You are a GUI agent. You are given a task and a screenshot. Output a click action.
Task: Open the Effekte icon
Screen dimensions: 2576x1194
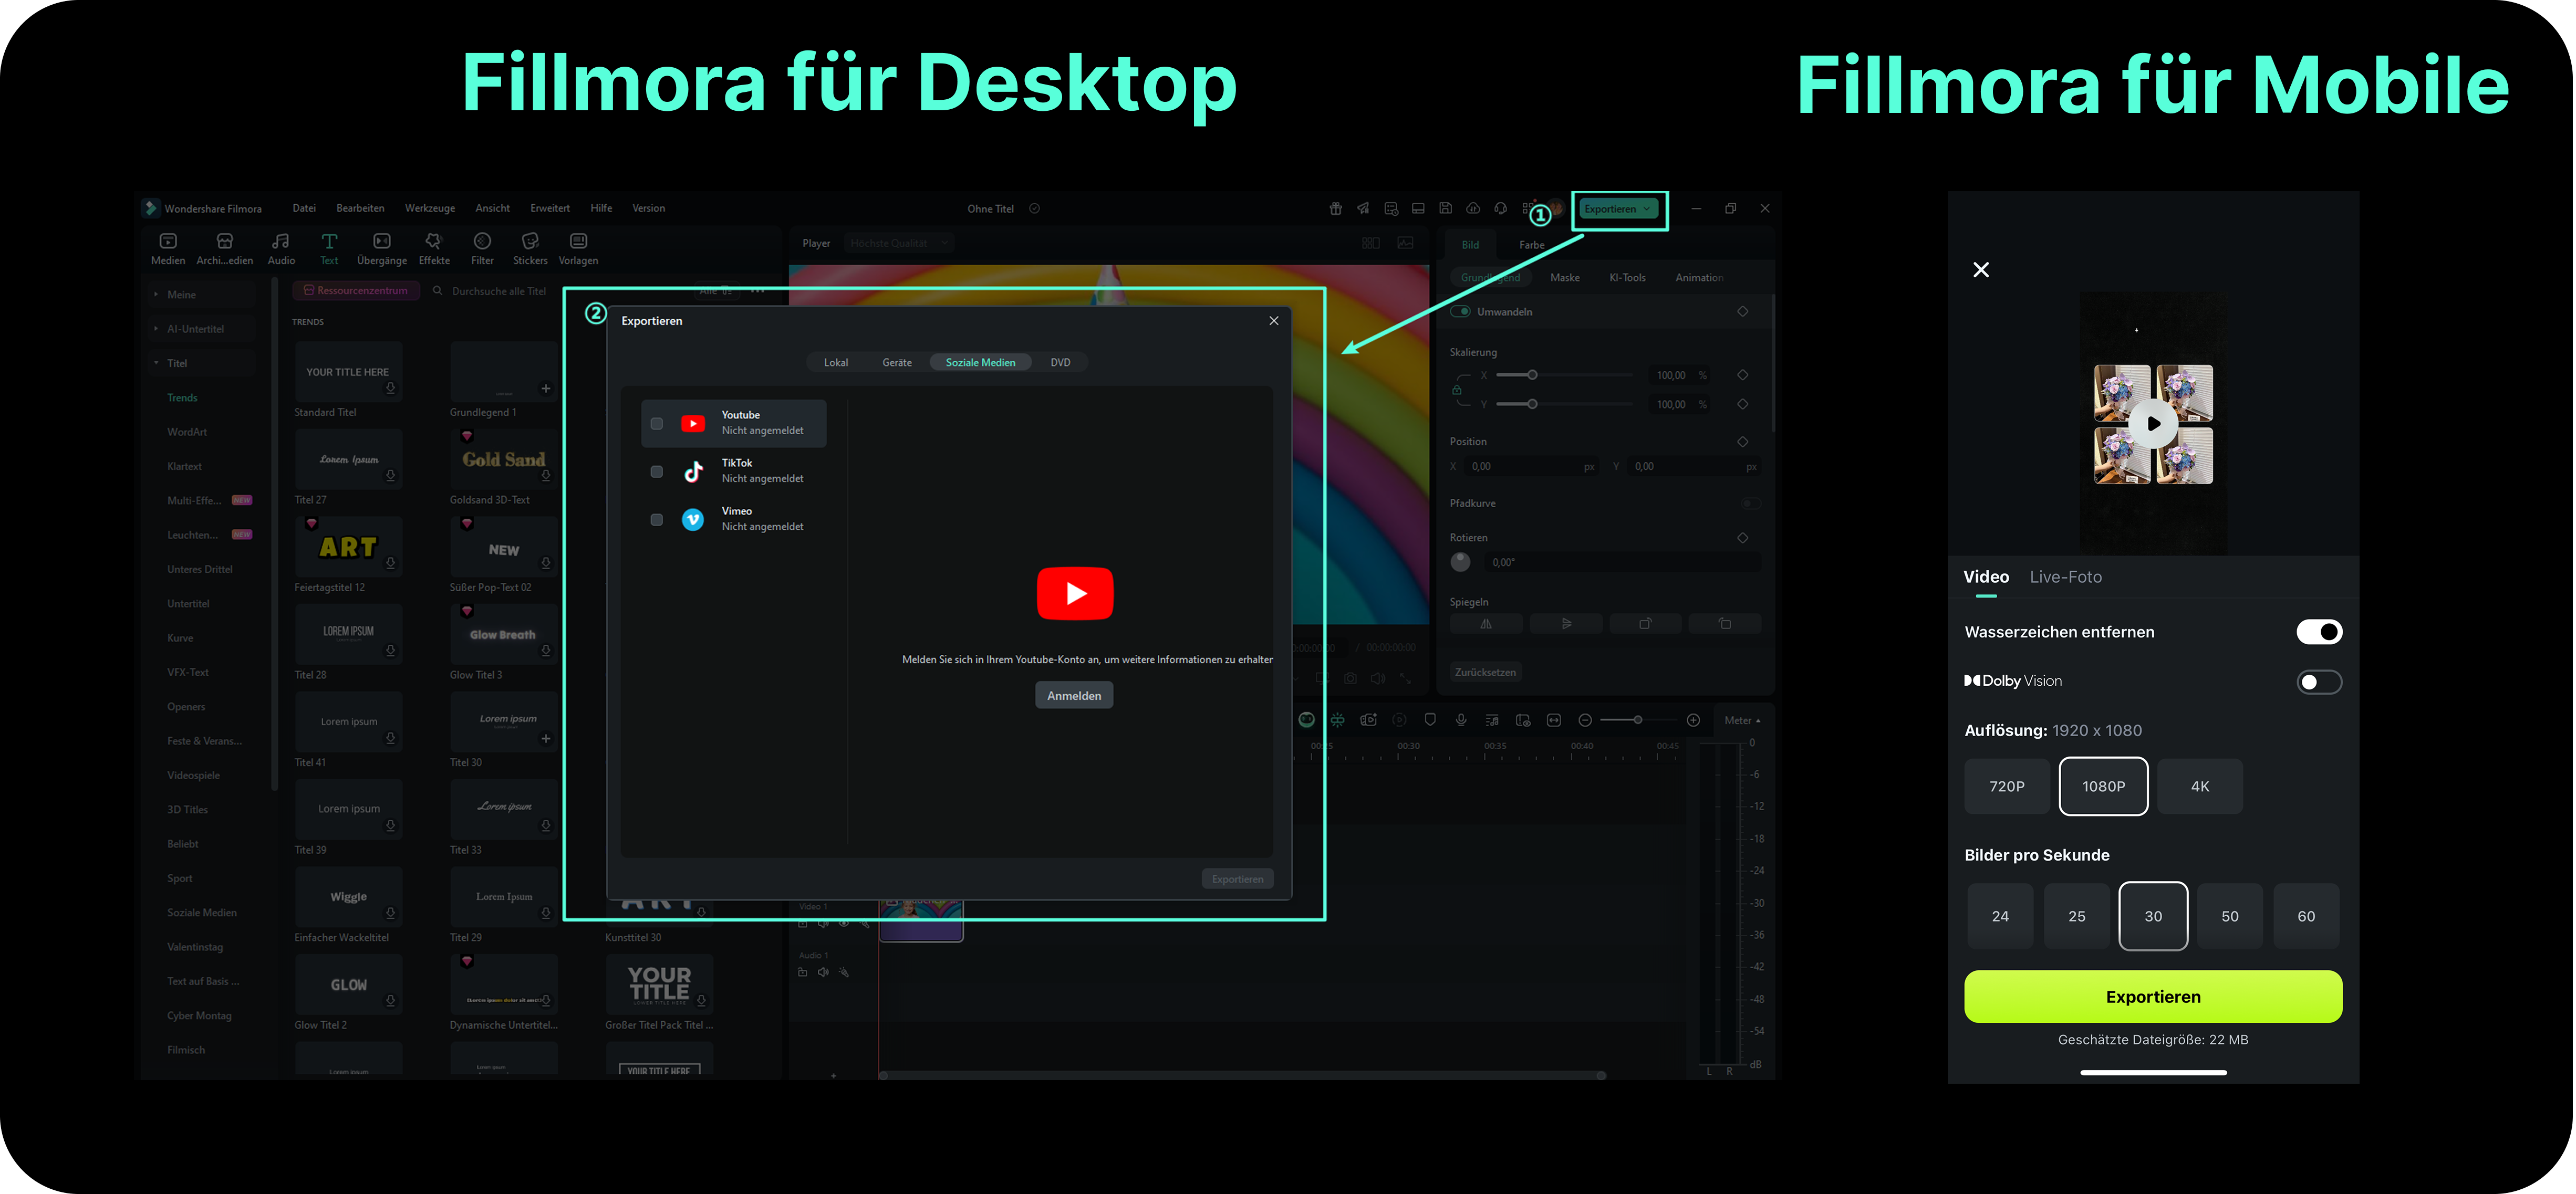(434, 241)
